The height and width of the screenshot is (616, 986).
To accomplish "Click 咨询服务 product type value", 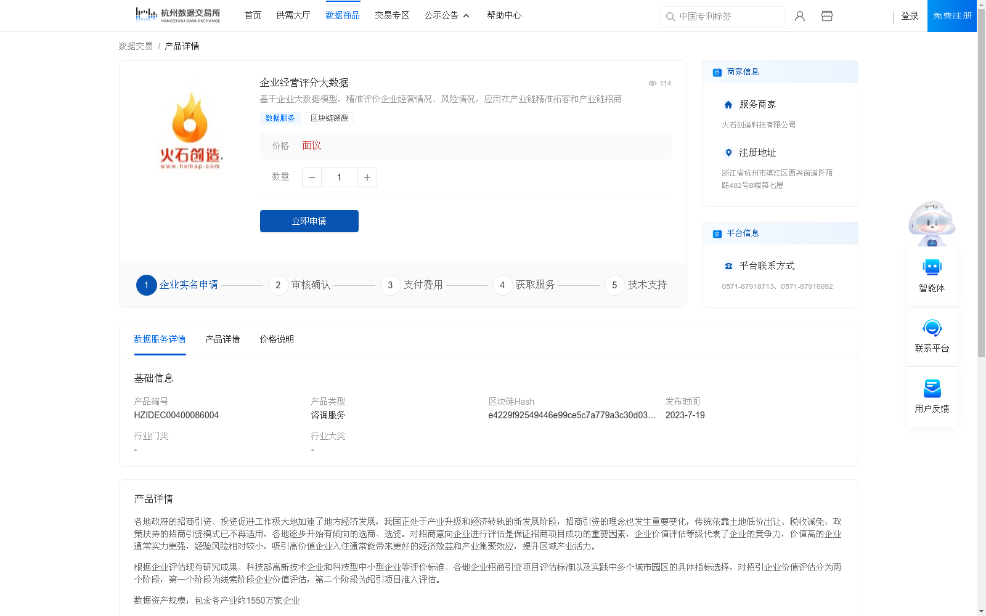I will click(x=328, y=415).
